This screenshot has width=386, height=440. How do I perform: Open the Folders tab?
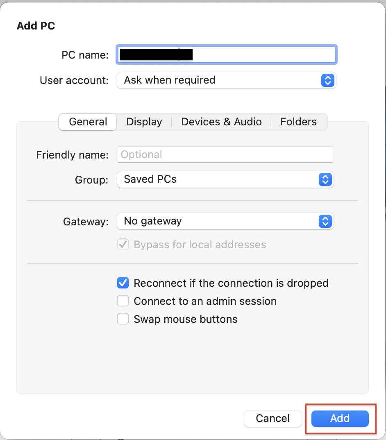pos(298,122)
